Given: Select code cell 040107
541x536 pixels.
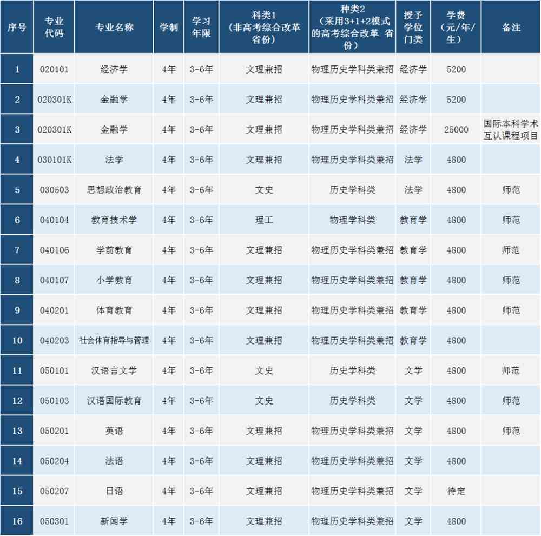Looking at the screenshot, I should tap(54, 280).
